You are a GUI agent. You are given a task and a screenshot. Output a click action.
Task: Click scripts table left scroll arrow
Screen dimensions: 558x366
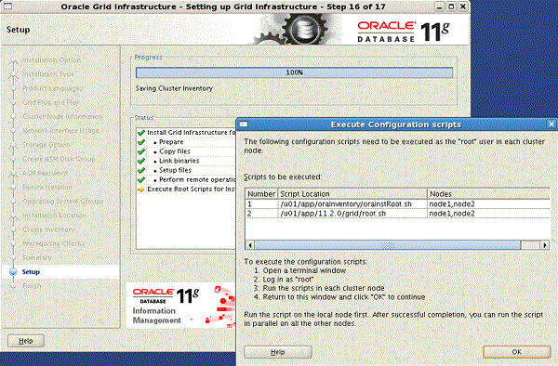point(250,245)
